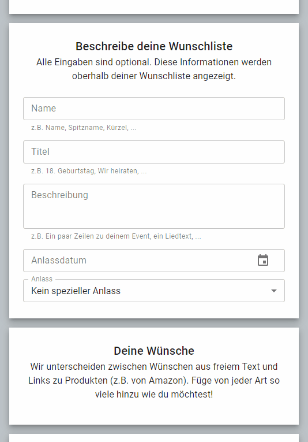The image size is (308, 442).
Task: Focus the Titel input field
Action: (154, 152)
